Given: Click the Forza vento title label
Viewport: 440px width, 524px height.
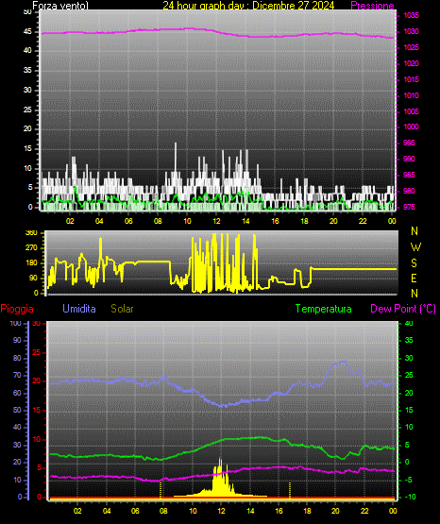Looking at the screenshot, I should [60, 6].
